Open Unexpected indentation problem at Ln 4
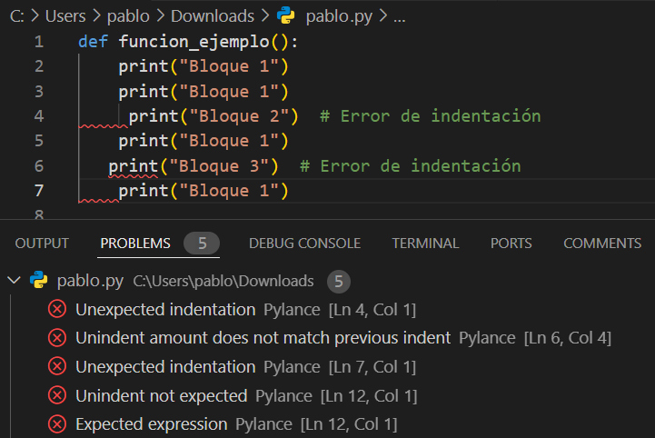The height and width of the screenshot is (438, 655). (x=245, y=310)
